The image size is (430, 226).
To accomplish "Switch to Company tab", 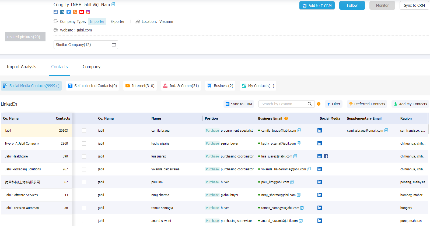I will coord(92,67).
